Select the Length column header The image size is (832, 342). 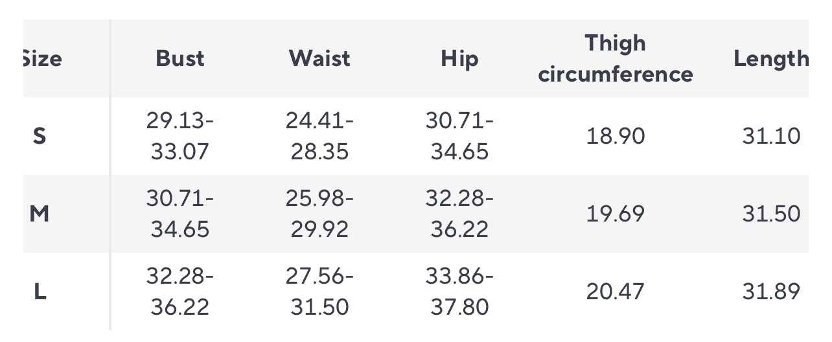(771, 59)
